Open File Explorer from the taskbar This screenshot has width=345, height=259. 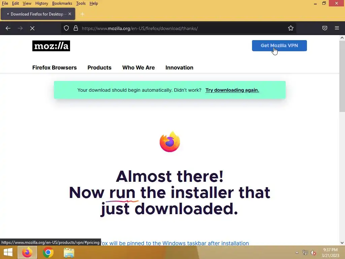click(69, 252)
